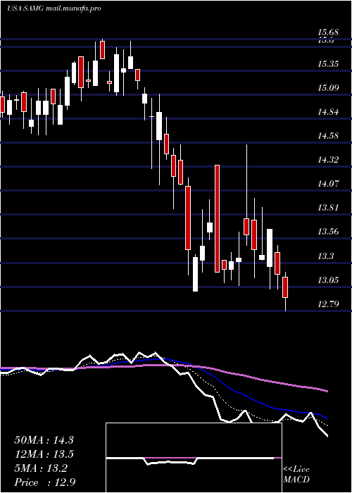The width and height of the screenshot is (352, 493).
Task: Select the 13.56 price axis label
Action: pyautogui.click(x=328, y=232)
